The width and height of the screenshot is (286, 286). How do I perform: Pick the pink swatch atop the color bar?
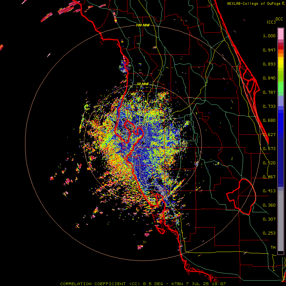pyautogui.click(x=281, y=34)
